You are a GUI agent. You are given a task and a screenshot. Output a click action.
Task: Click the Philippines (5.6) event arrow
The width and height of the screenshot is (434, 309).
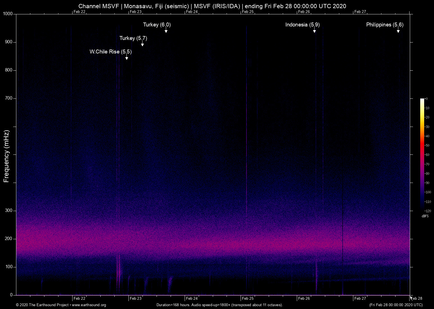[x=399, y=31]
